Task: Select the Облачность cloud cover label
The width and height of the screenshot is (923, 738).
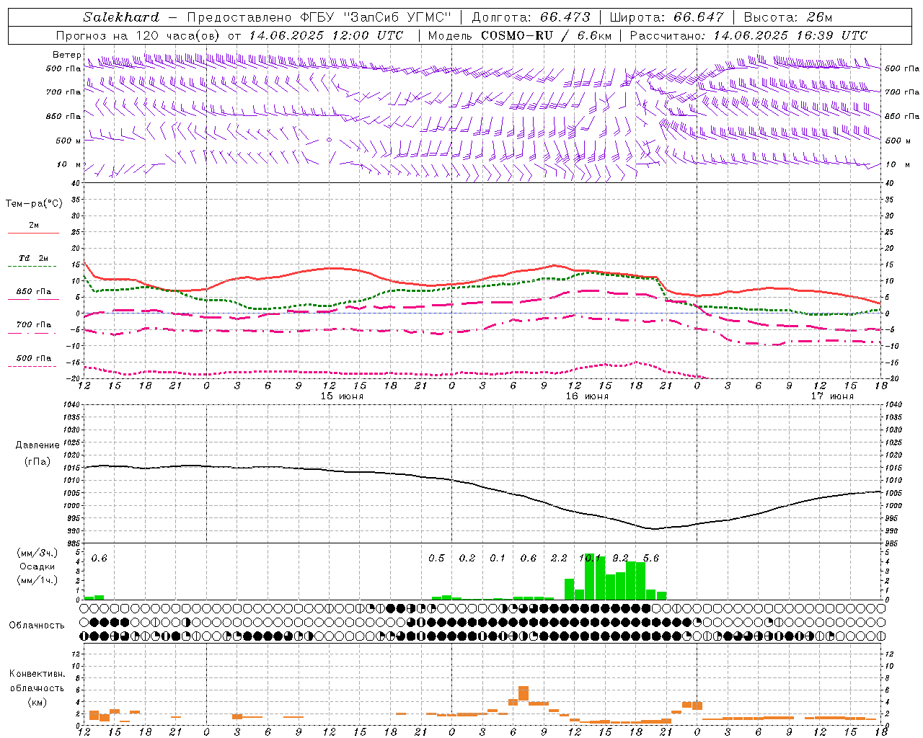Action: (x=37, y=626)
